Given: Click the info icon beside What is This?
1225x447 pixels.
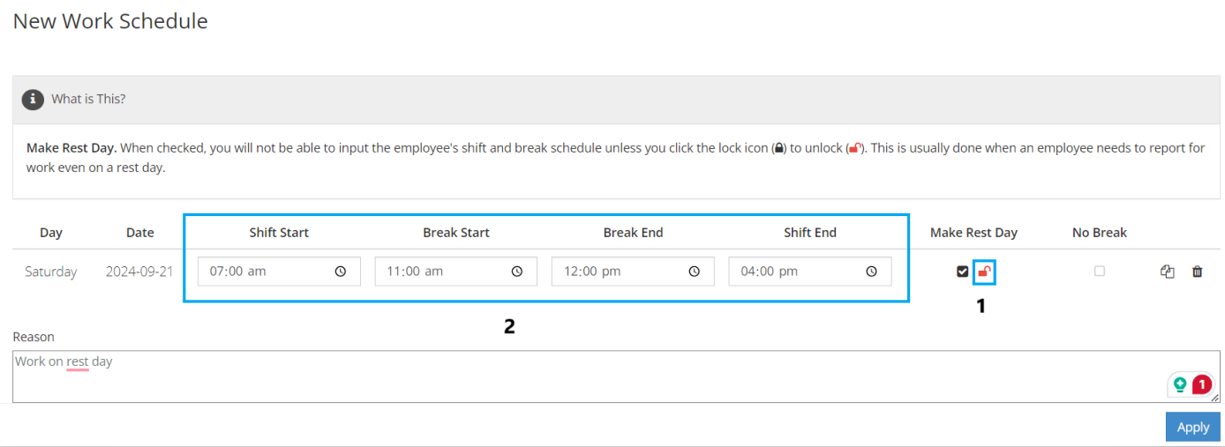Looking at the screenshot, I should (x=33, y=99).
